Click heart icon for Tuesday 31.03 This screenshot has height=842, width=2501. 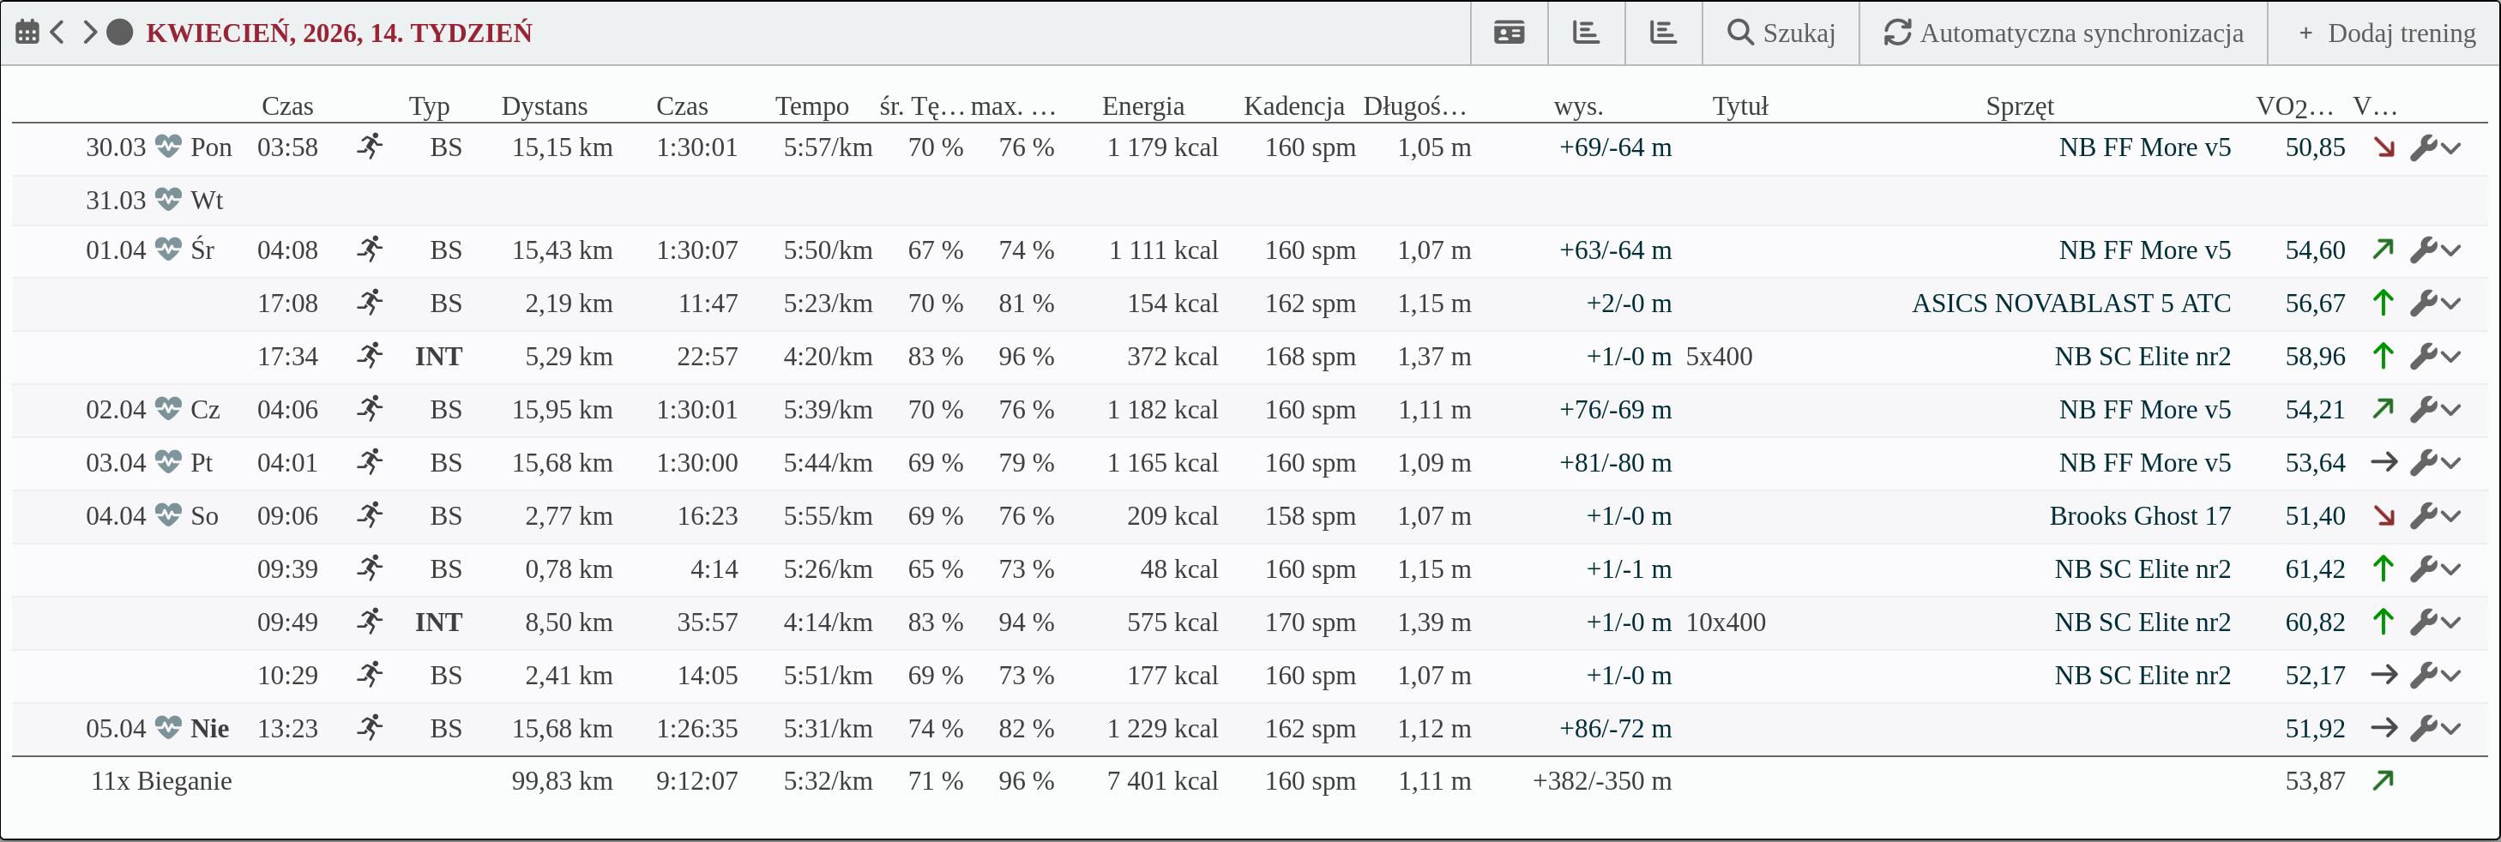pyautogui.click(x=169, y=200)
